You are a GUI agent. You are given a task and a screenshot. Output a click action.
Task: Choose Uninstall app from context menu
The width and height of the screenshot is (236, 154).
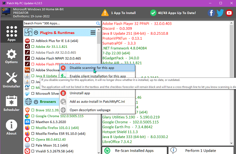[x=97, y=93]
